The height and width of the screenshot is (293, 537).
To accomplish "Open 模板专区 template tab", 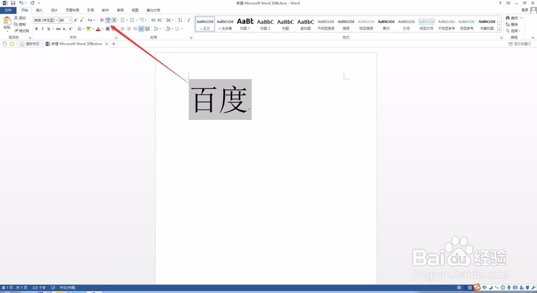I will pos(30,44).
